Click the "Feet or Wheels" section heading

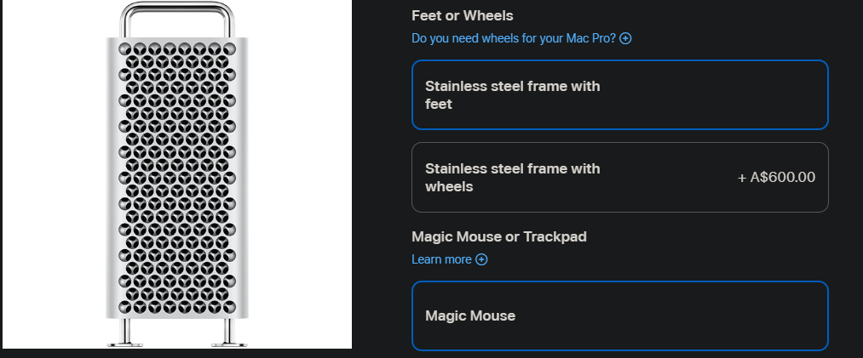[463, 15]
